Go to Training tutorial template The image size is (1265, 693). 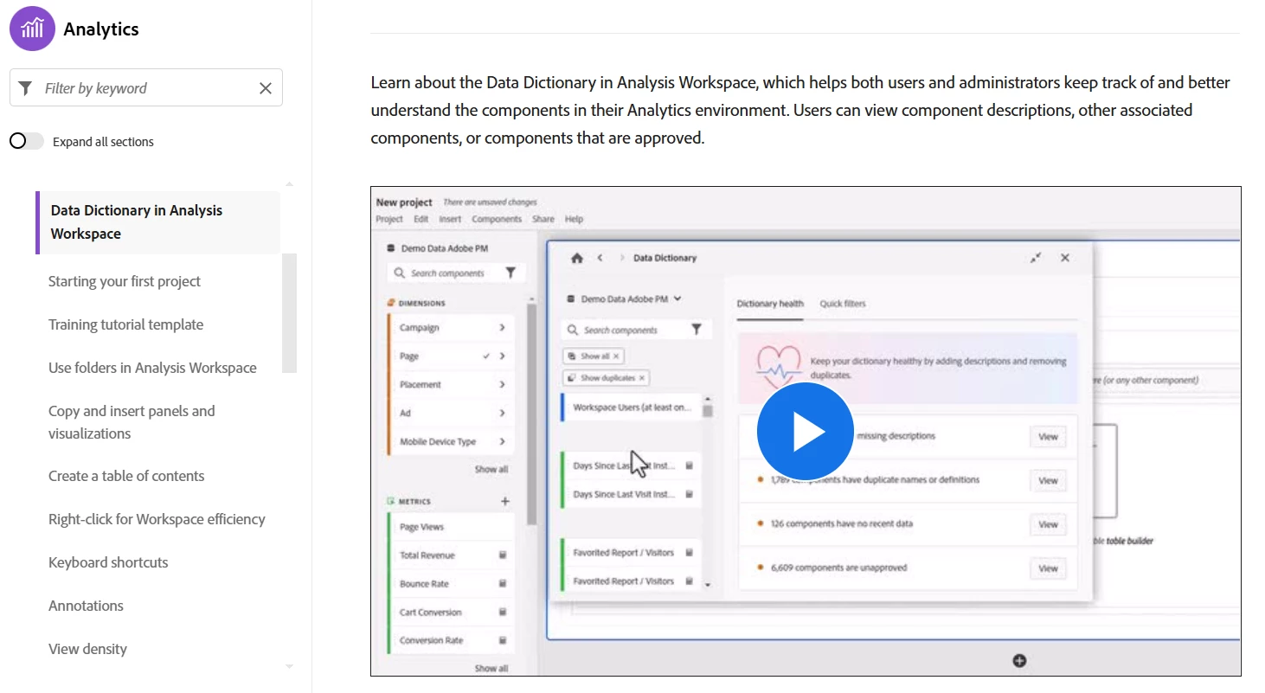pyautogui.click(x=126, y=324)
